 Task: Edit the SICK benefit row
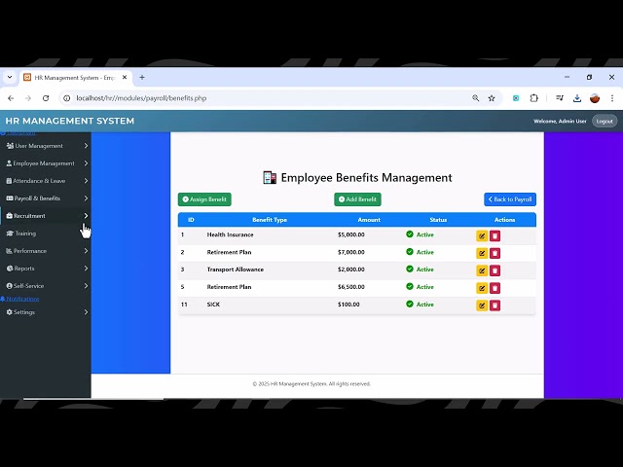[482, 305]
